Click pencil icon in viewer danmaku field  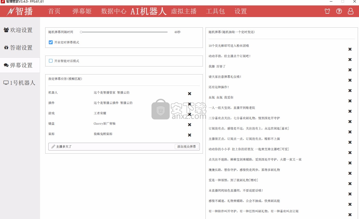(x=53, y=147)
